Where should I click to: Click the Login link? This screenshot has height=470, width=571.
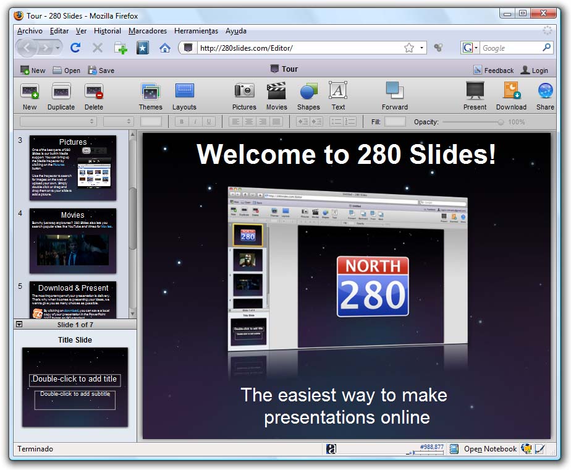pyautogui.click(x=534, y=70)
